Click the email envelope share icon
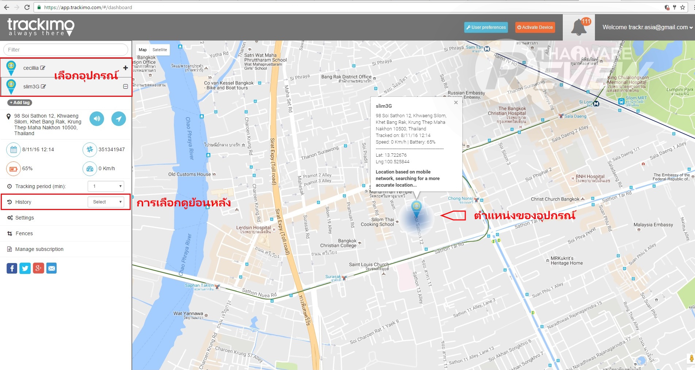Image resolution: width=695 pixels, height=370 pixels. coord(51,268)
